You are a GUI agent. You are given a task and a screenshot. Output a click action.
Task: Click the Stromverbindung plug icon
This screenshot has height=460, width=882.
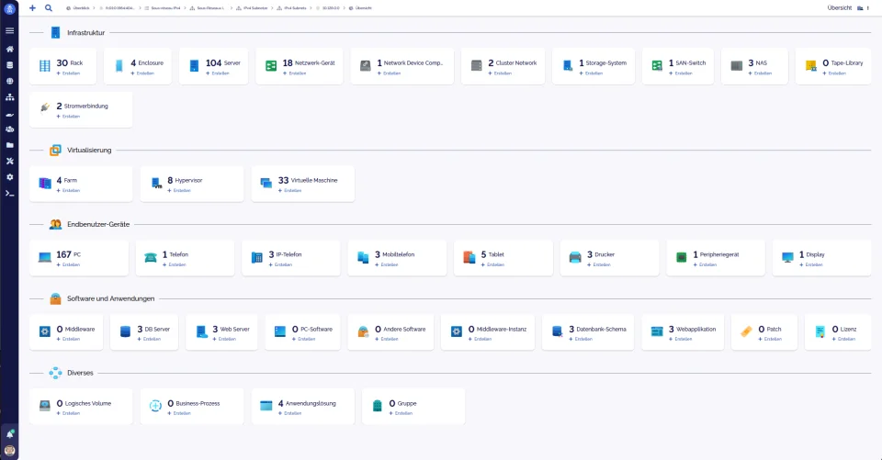45,107
